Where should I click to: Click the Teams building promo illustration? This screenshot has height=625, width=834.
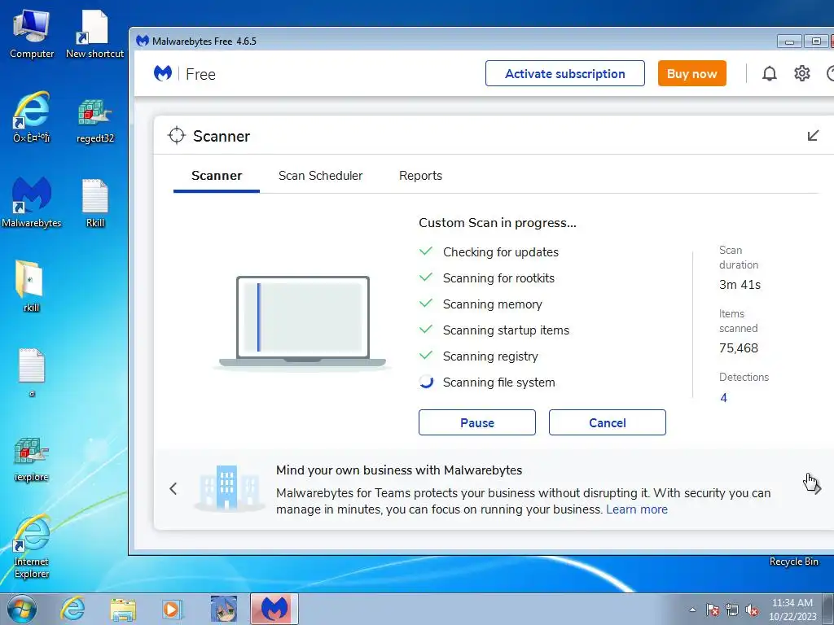pyautogui.click(x=229, y=489)
